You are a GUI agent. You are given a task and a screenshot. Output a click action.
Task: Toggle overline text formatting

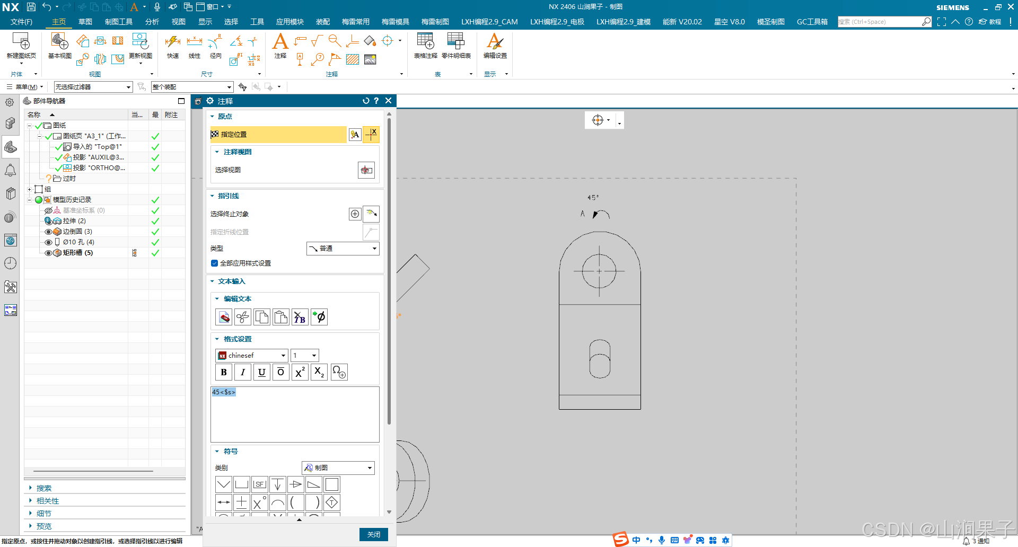click(281, 372)
